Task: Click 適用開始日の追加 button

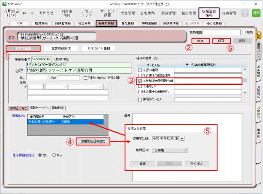Action: (93, 141)
